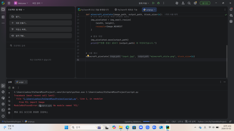The width and height of the screenshot is (234, 131).
Task: Click PyCharmMiscProject breadcrumb in status bar
Action: click(11, 121)
